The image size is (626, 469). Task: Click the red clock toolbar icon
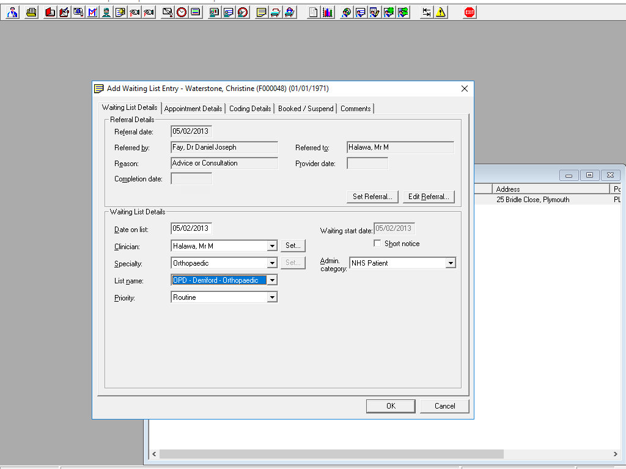182,12
